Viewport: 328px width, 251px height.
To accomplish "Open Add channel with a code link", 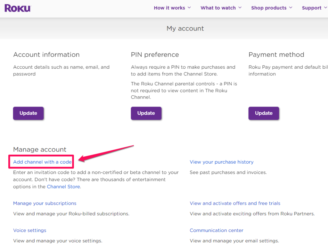I will tap(42, 162).
